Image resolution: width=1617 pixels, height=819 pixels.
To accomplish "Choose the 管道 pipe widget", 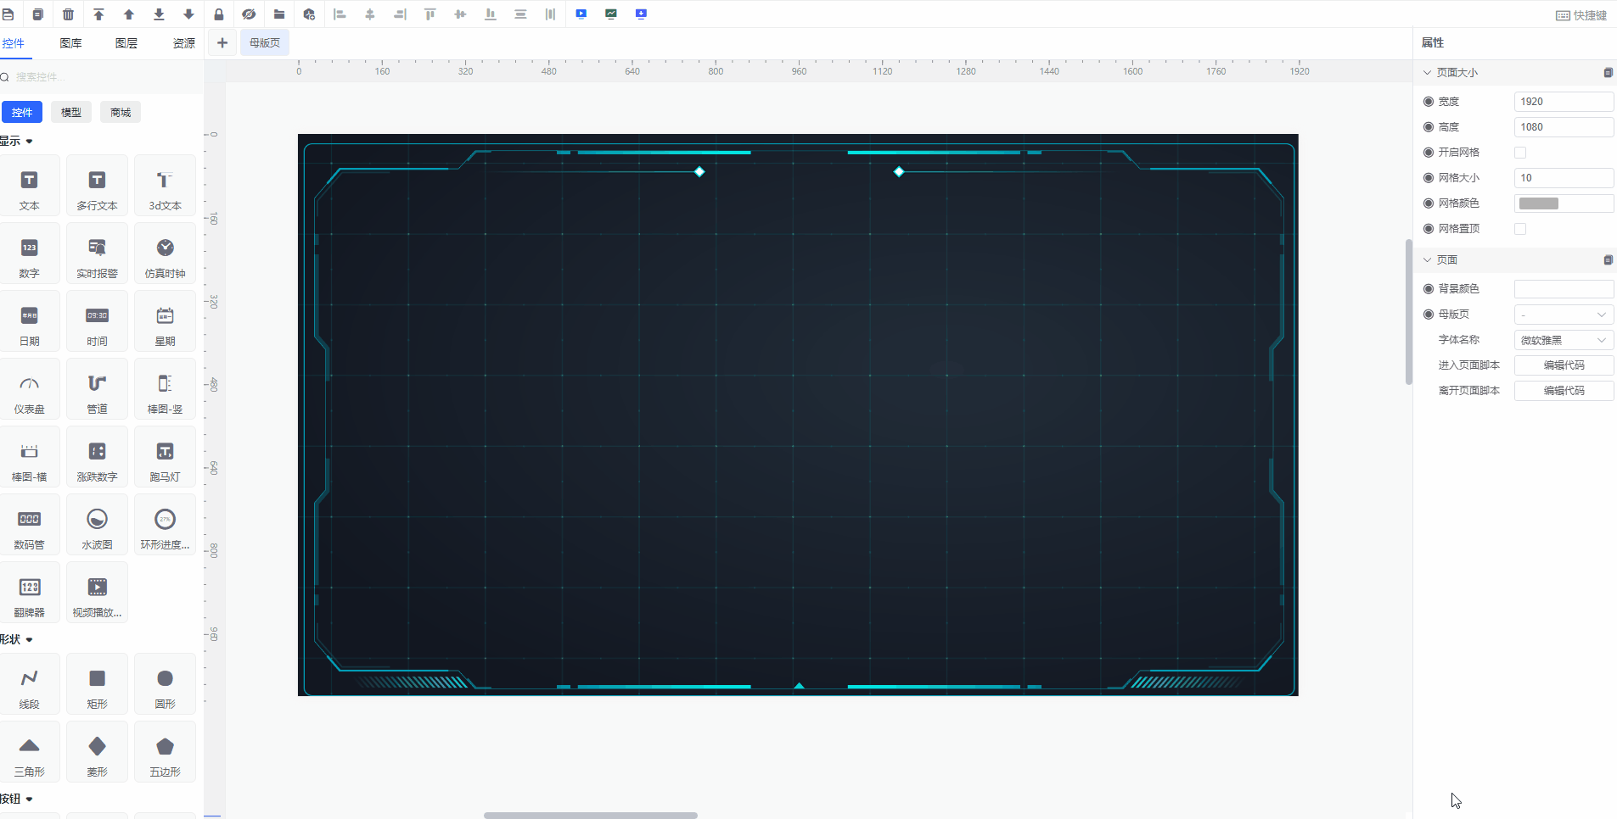I will [97, 389].
